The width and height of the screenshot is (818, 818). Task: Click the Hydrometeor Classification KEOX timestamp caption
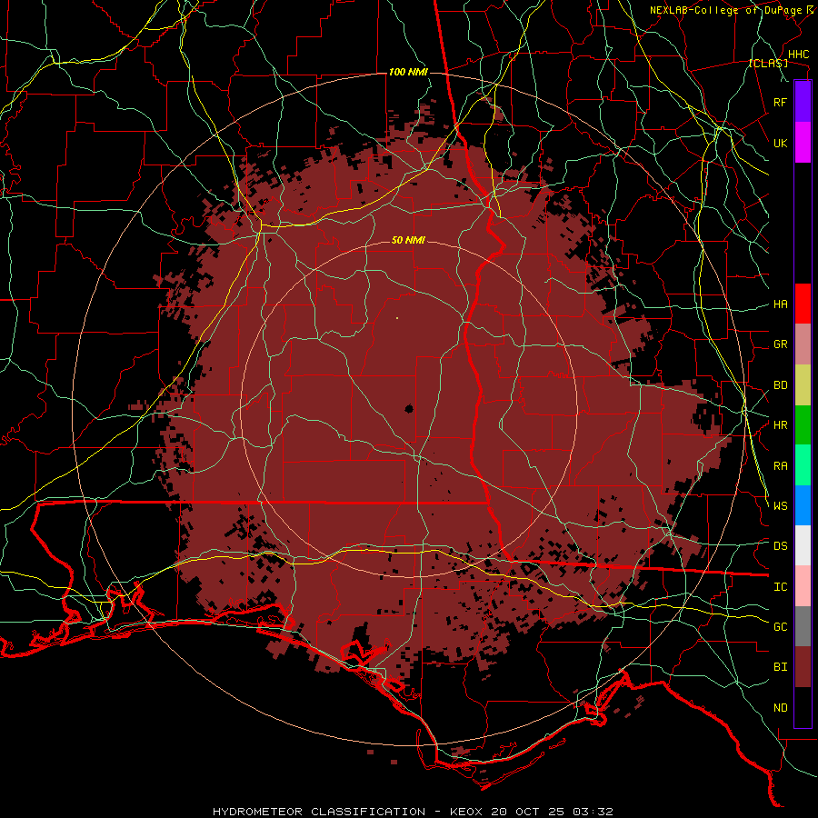click(x=413, y=812)
